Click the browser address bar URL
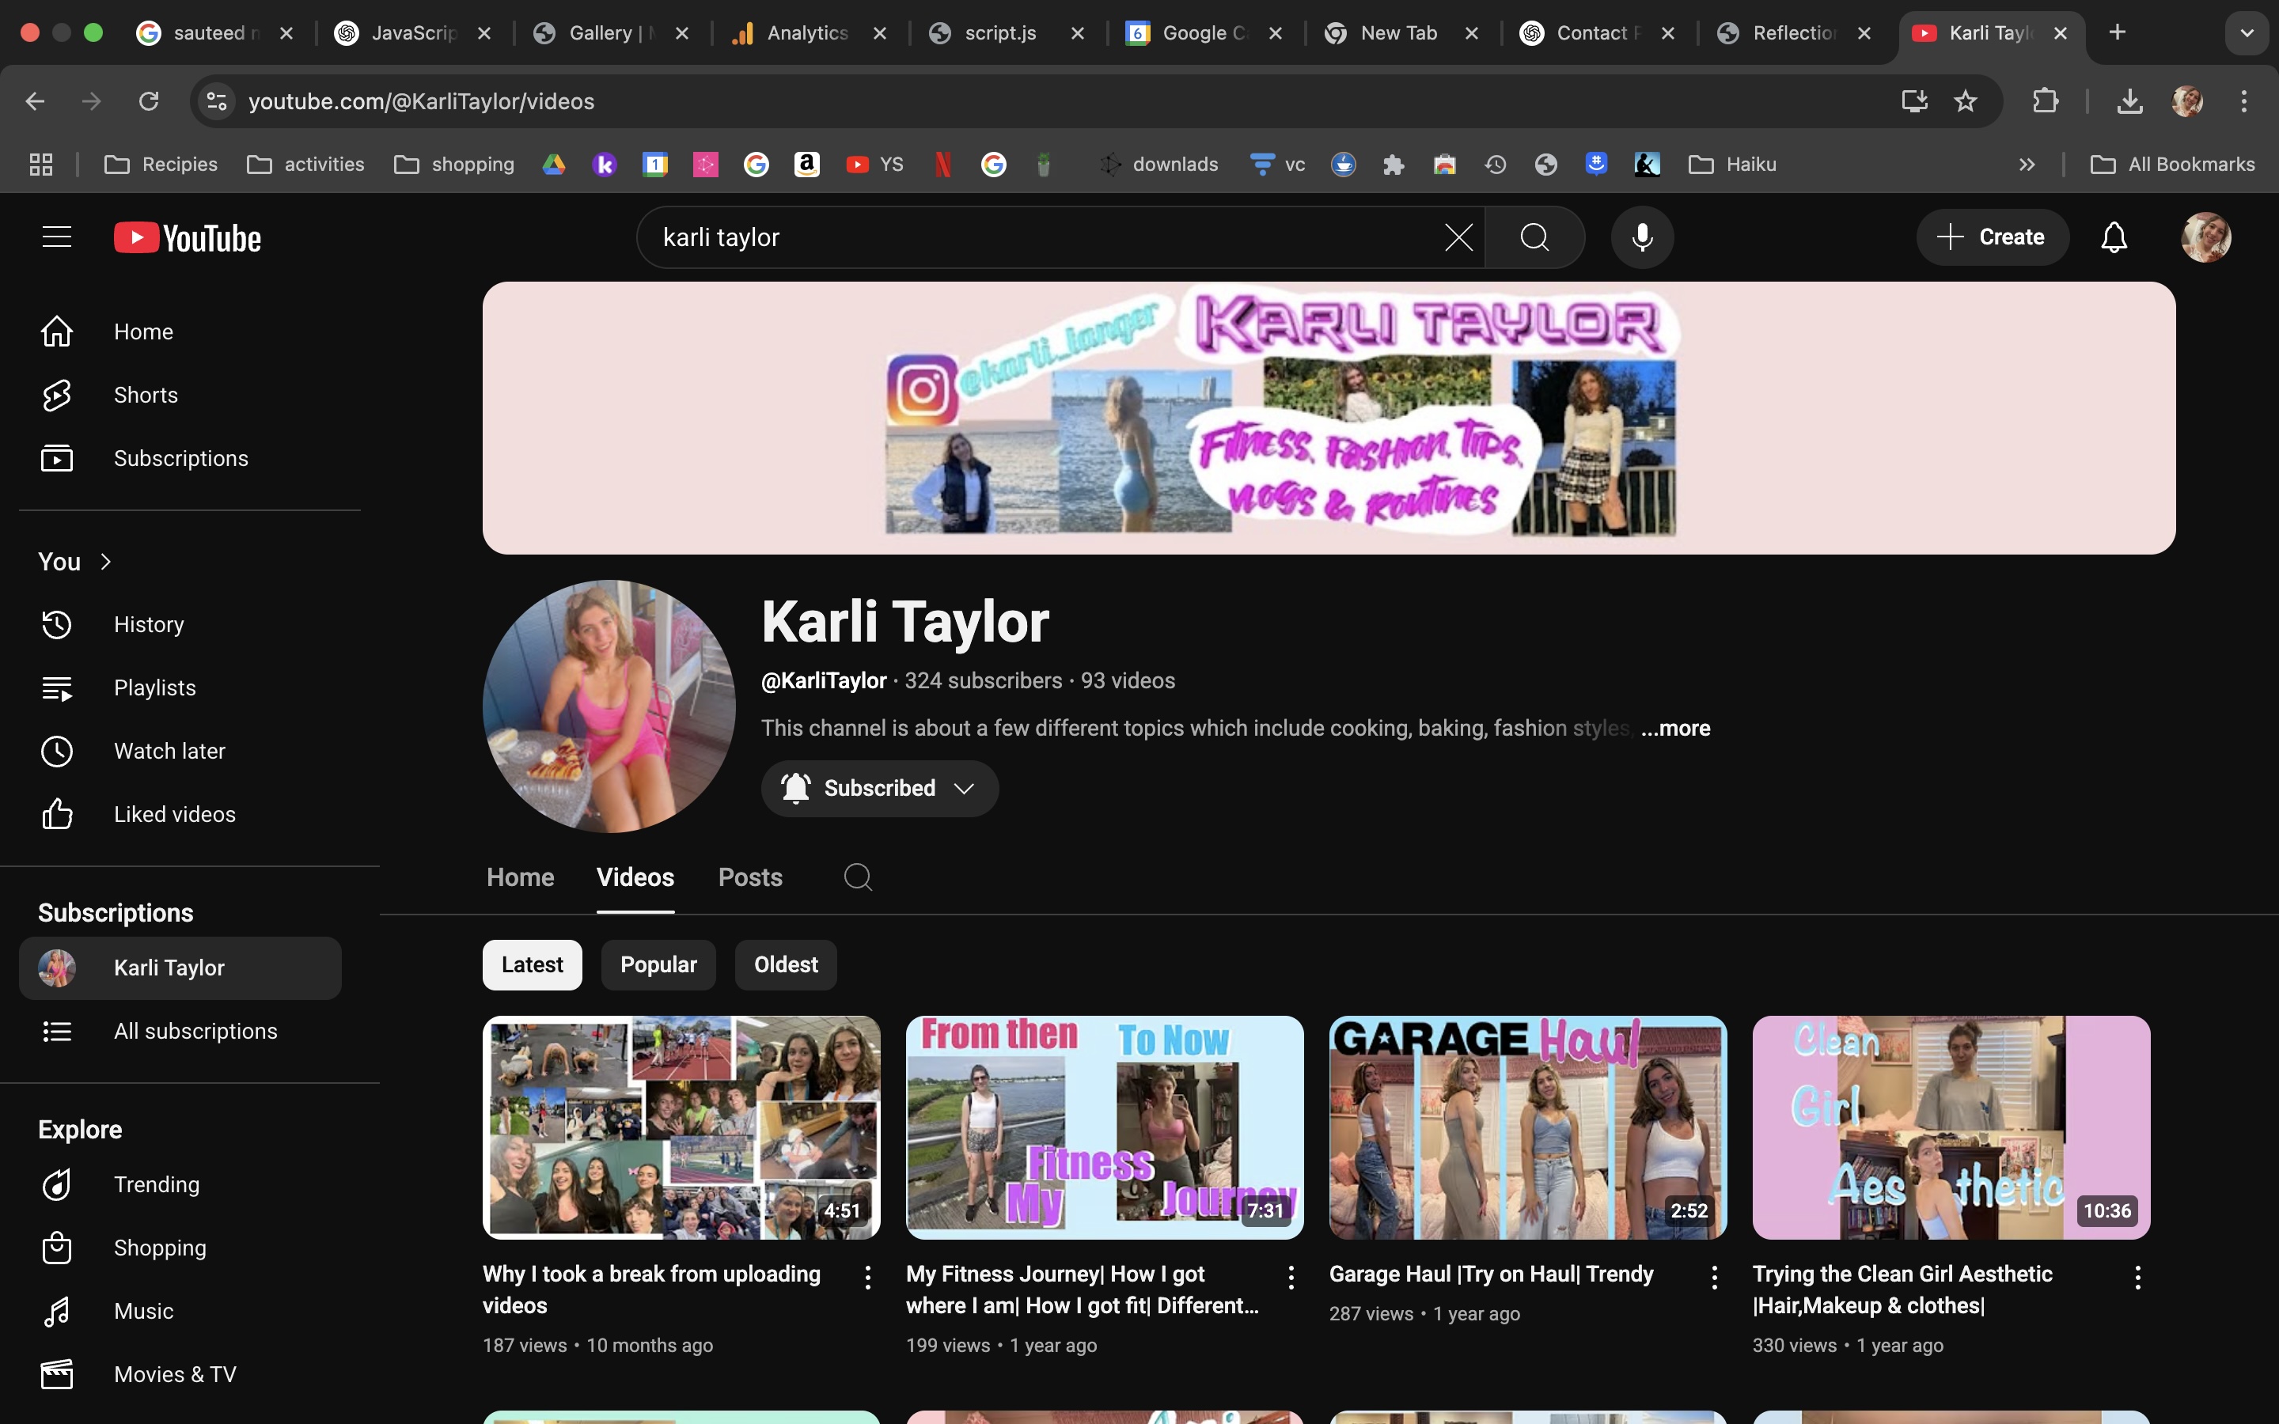2279x1424 pixels. 421,100
